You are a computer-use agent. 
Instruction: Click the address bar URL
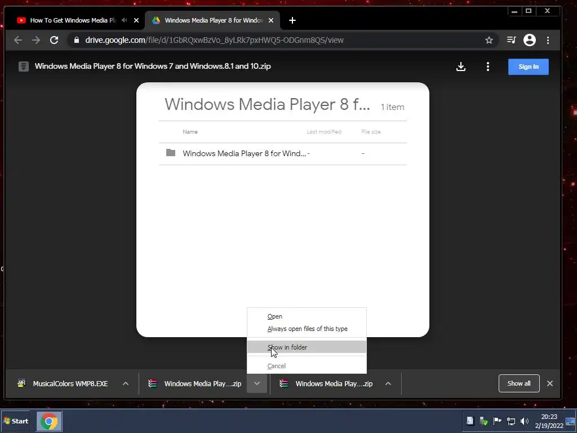click(214, 40)
